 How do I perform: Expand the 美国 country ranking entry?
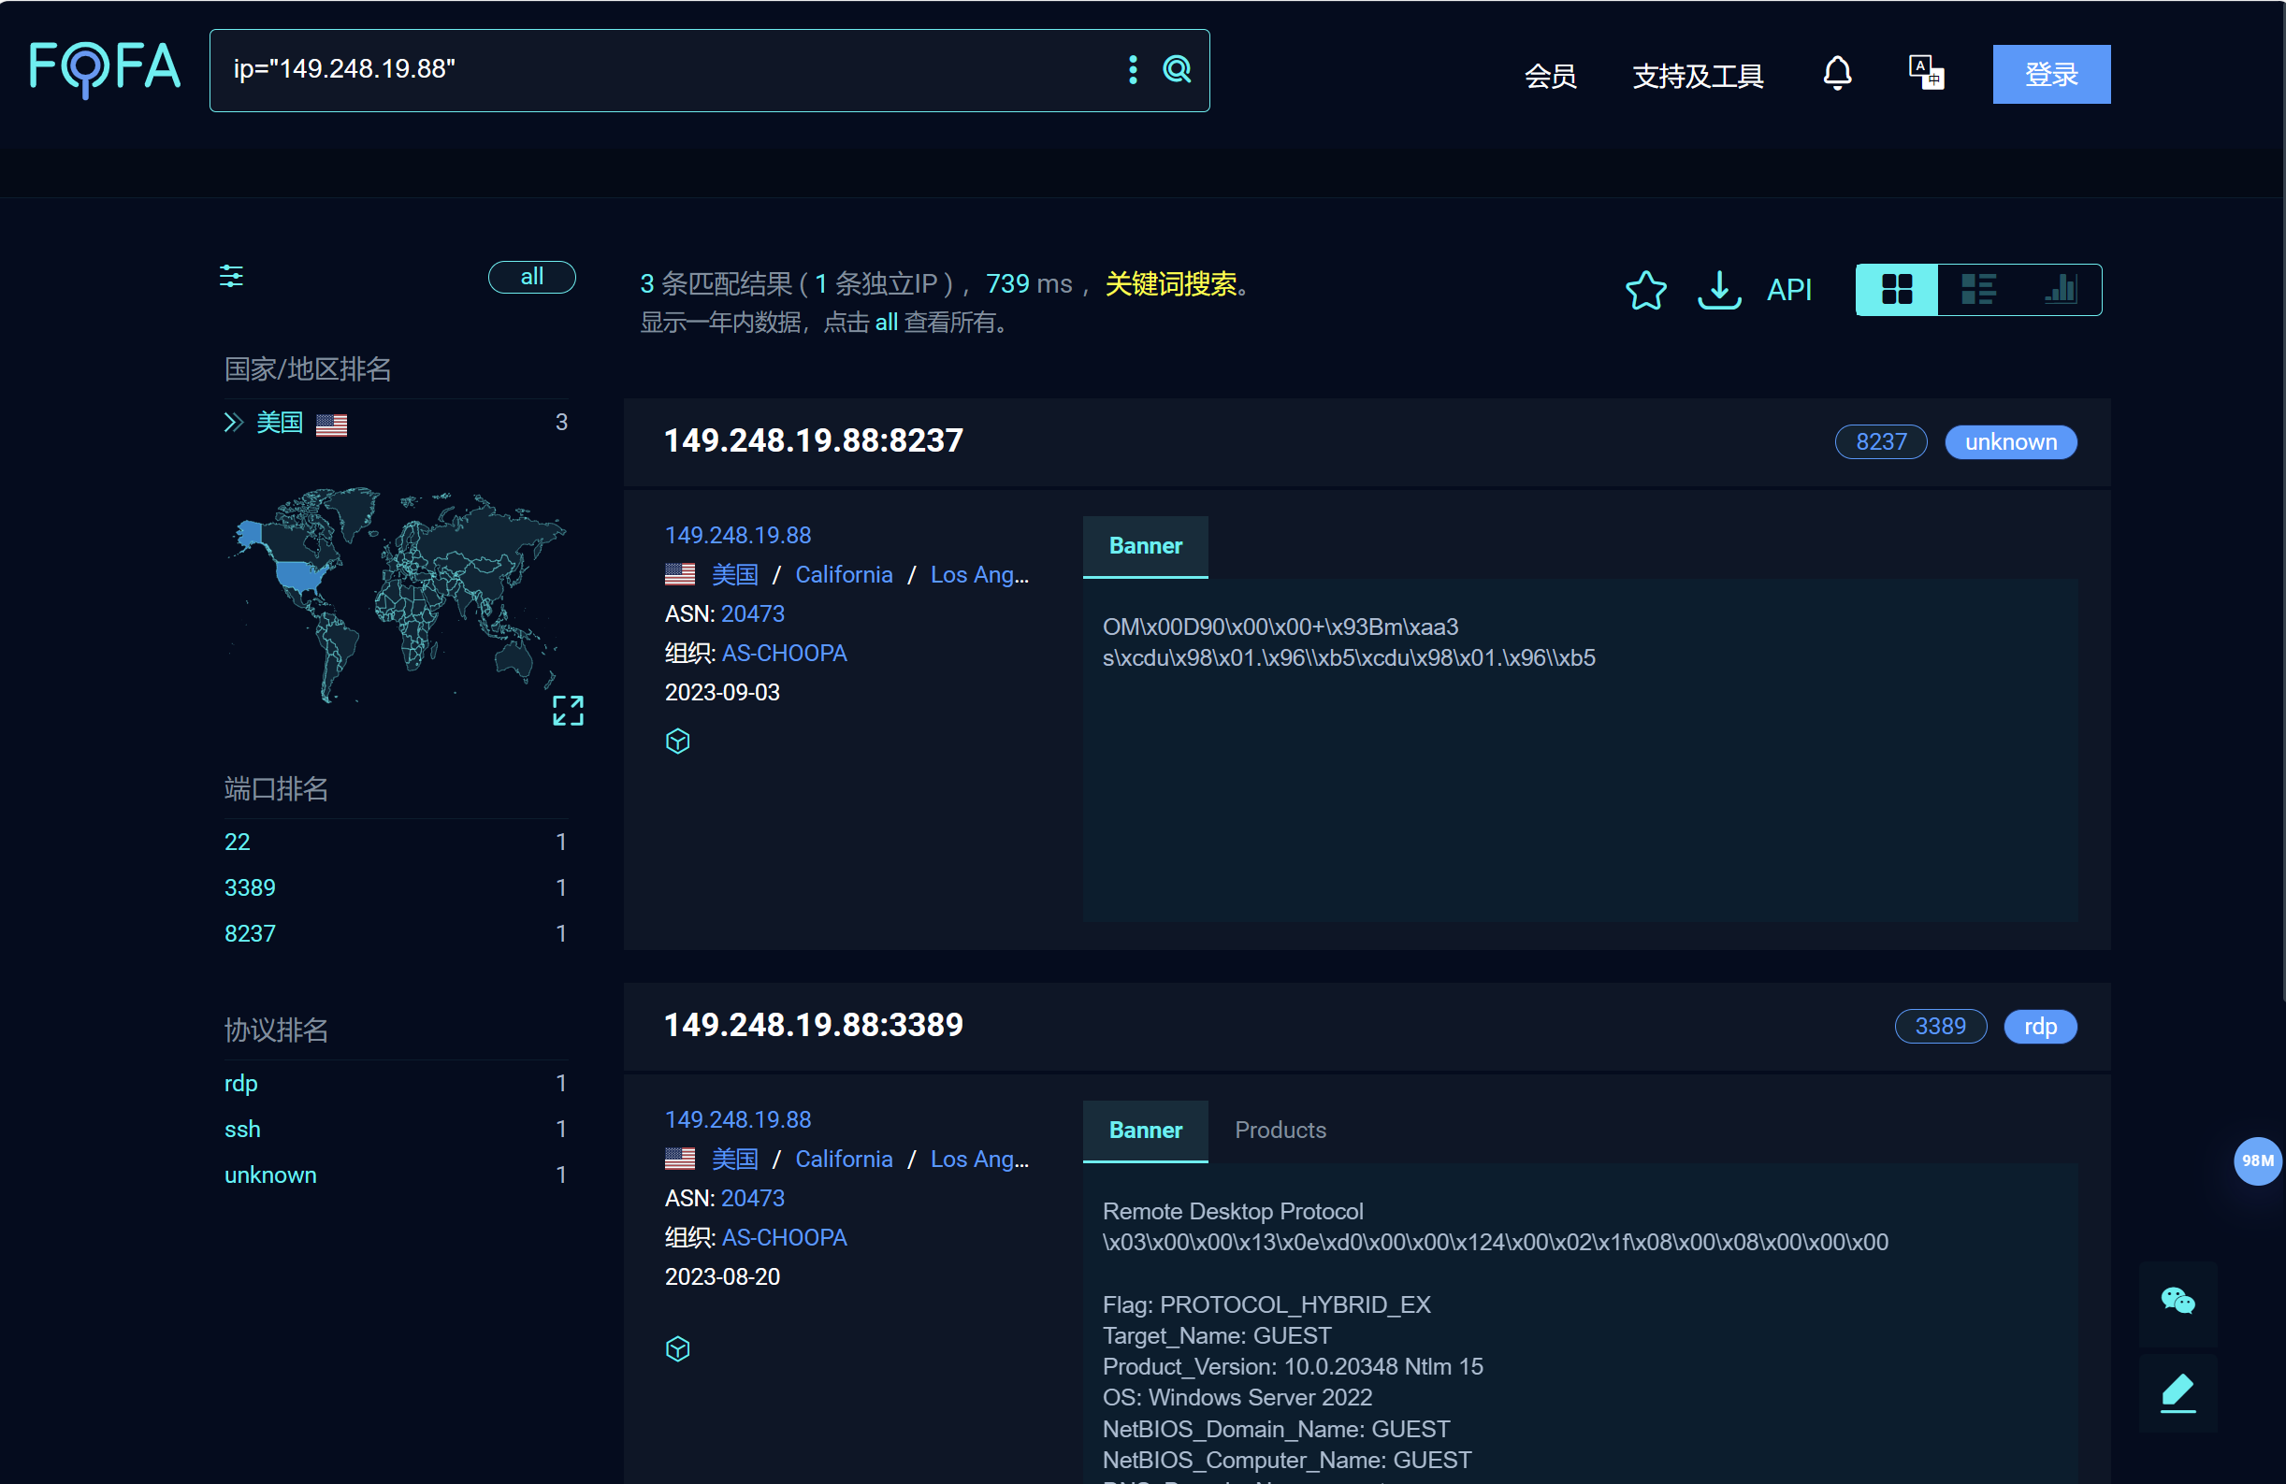tap(234, 423)
